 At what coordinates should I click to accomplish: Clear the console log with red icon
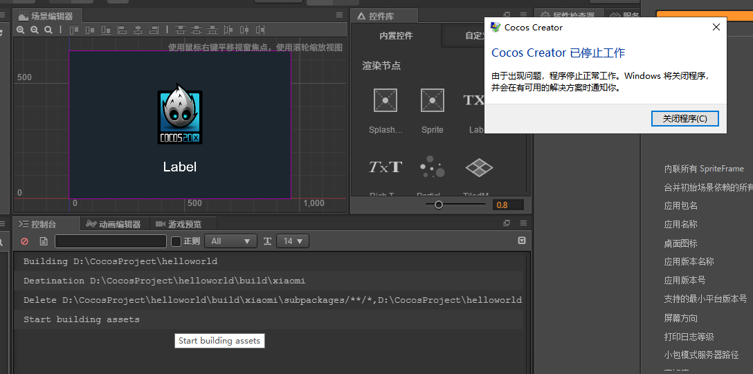(x=24, y=241)
